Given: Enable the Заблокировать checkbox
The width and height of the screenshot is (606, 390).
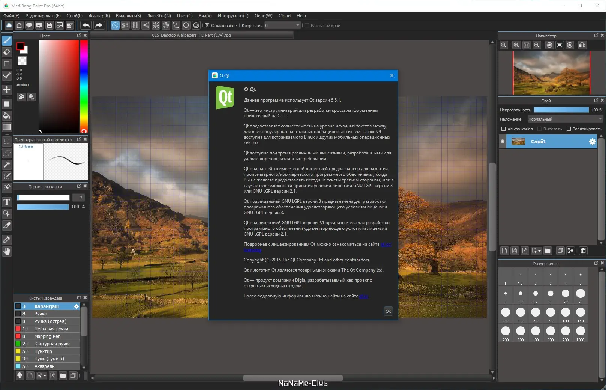Looking at the screenshot, I should [x=568, y=129].
